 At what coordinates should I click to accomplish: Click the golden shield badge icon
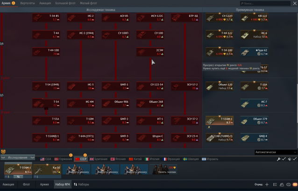[3, 152]
